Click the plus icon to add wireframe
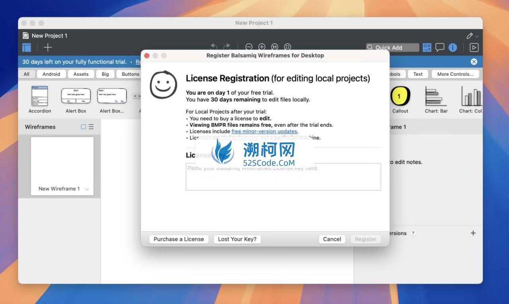The image size is (509, 304). click(48, 48)
